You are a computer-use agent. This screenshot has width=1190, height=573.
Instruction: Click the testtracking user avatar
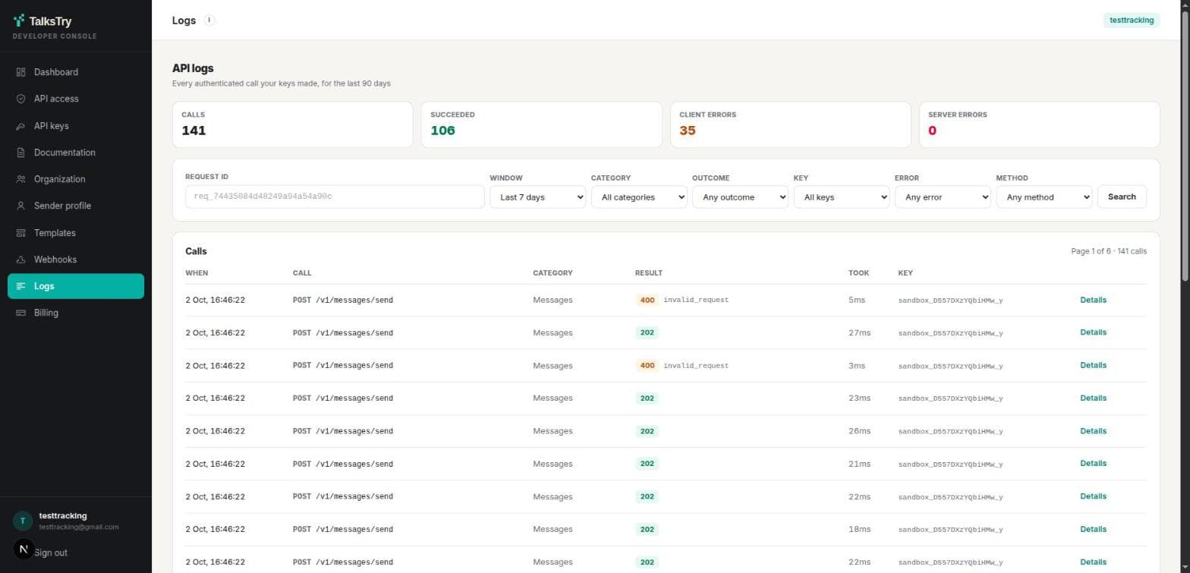pos(23,521)
